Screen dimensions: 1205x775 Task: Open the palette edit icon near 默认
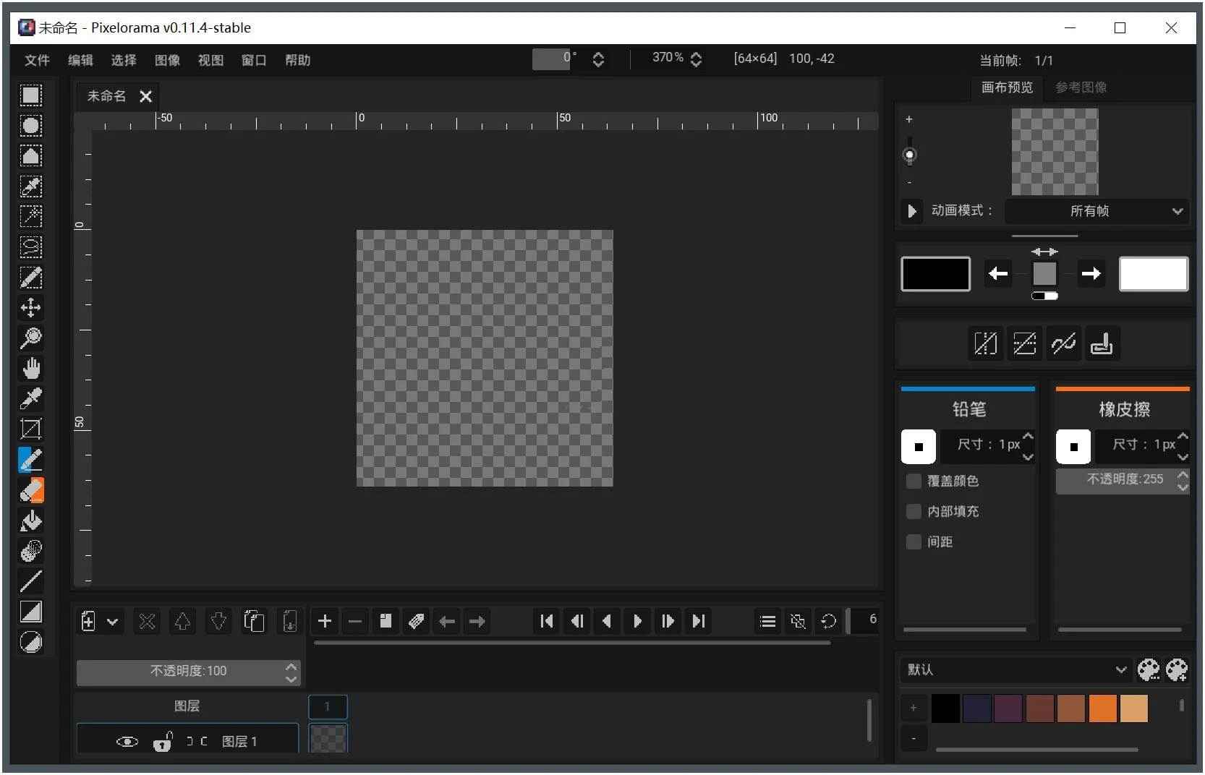[x=1149, y=670]
